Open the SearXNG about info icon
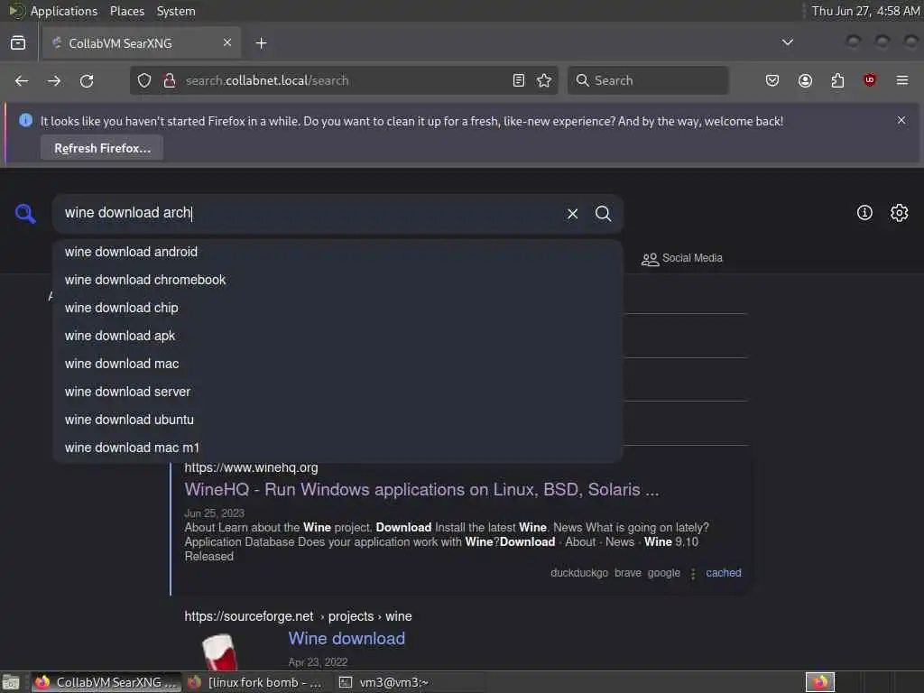 click(x=864, y=213)
